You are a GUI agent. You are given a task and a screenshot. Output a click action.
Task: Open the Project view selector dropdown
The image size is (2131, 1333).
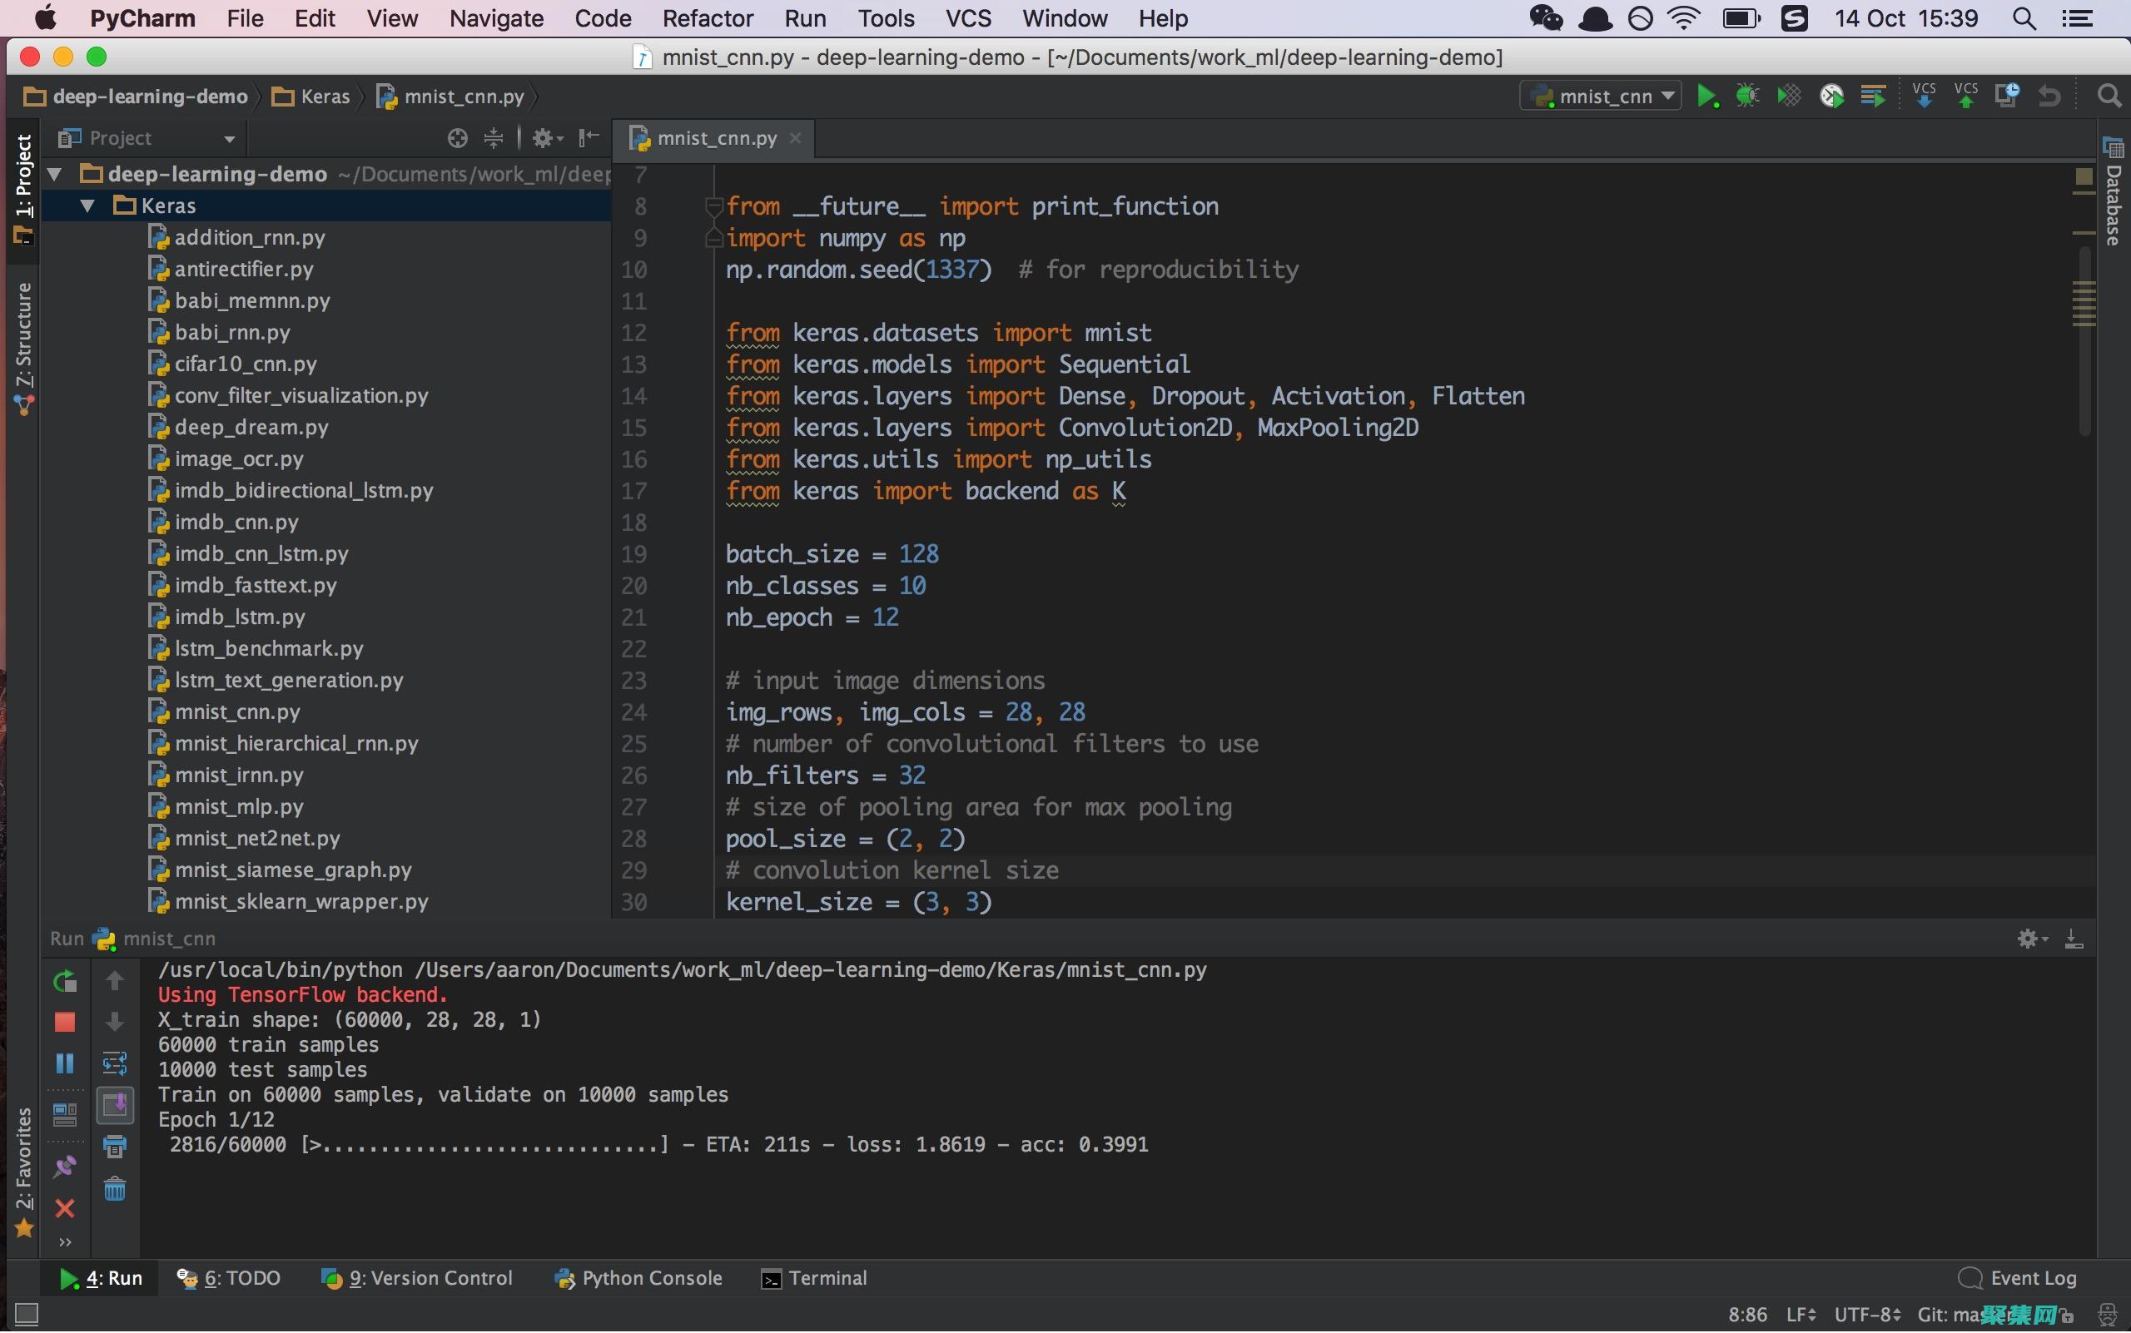coord(228,138)
